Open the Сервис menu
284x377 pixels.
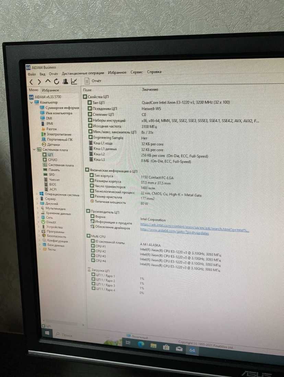[x=137, y=72]
